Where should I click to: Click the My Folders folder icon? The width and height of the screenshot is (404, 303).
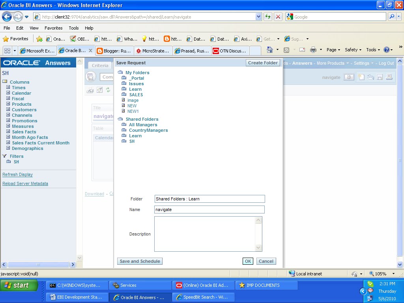click(120, 73)
